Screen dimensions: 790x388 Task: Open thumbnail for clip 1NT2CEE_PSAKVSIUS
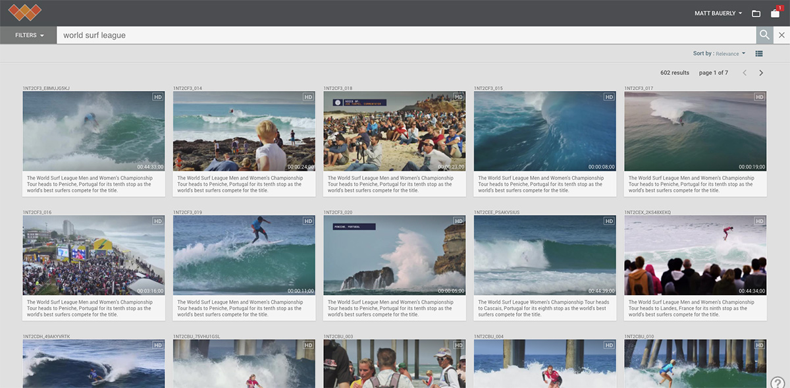tap(544, 255)
